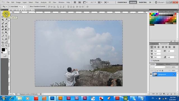This screenshot has height=101, width=179.
Task: Add a layer mask in Layers panel
Action: pyautogui.click(x=160, y=94)
